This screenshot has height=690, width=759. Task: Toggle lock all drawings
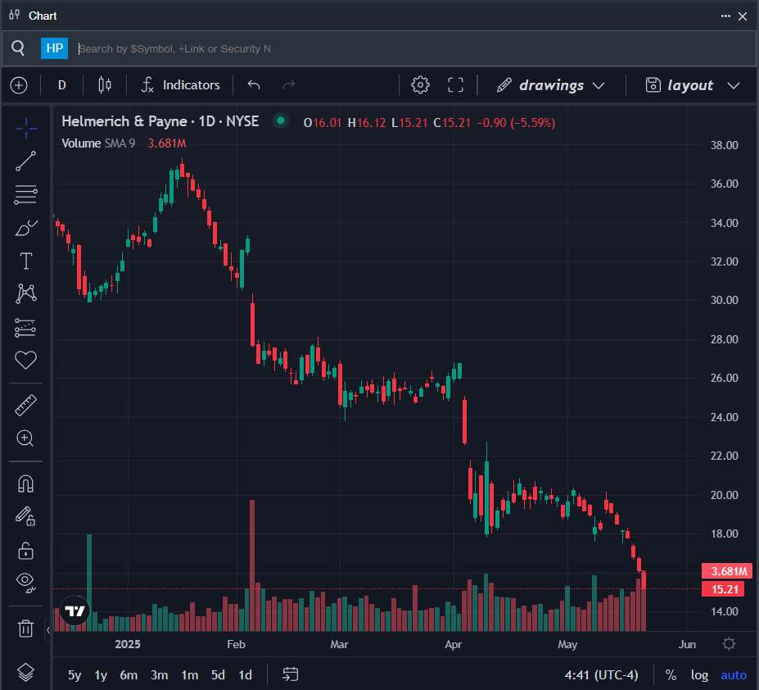(25, 551)
